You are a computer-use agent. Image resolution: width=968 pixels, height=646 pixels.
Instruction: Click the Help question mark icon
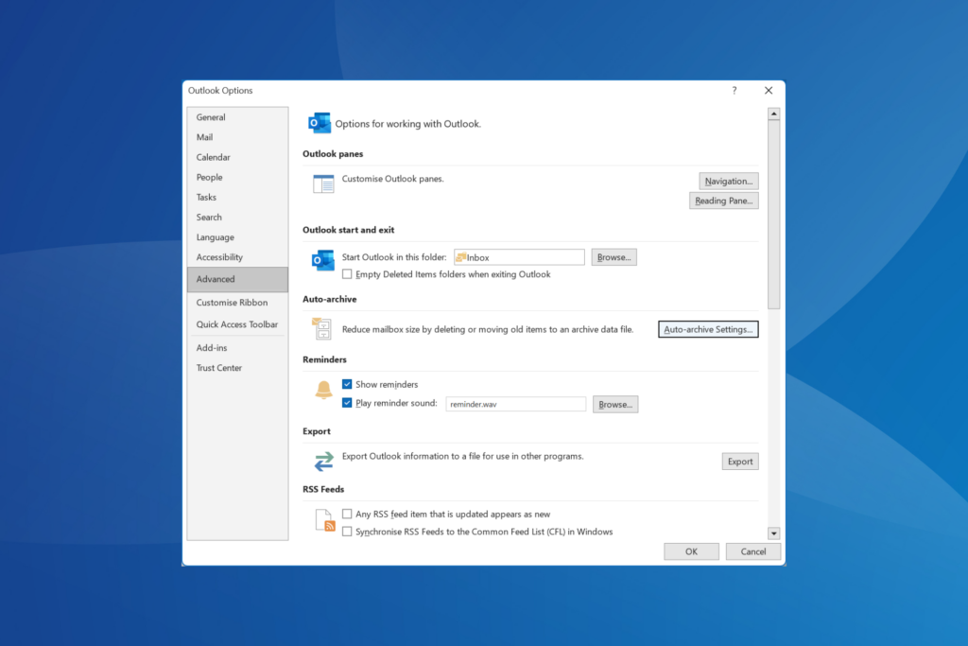coord(735,91)
